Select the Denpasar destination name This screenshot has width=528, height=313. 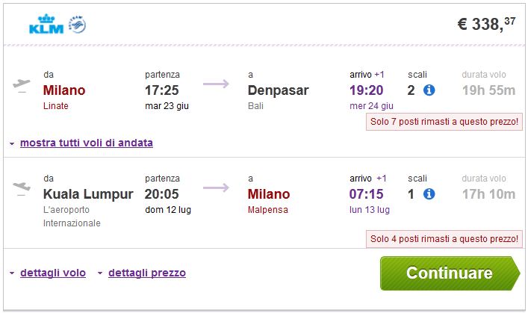click(x=278, y=90)
